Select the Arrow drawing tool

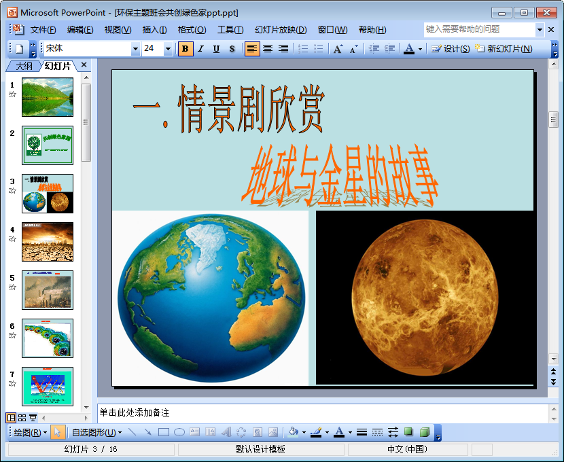click(148, 433)
